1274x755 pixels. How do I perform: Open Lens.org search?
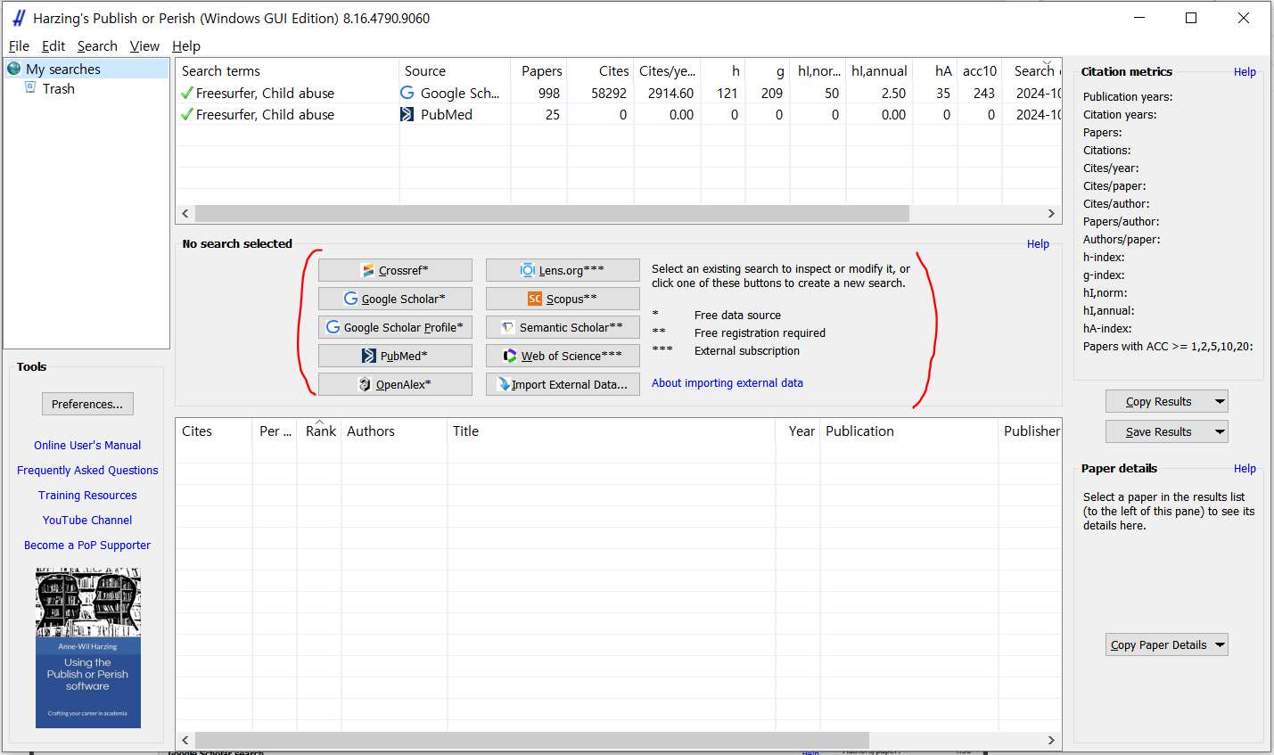click(x=563, y=270)
